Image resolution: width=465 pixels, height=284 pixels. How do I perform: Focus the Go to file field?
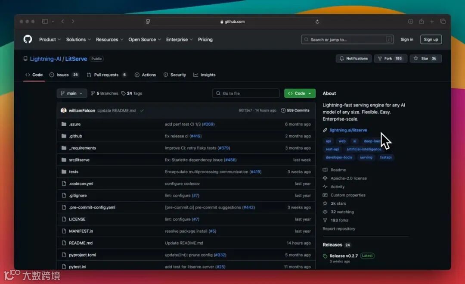point(246,93)
